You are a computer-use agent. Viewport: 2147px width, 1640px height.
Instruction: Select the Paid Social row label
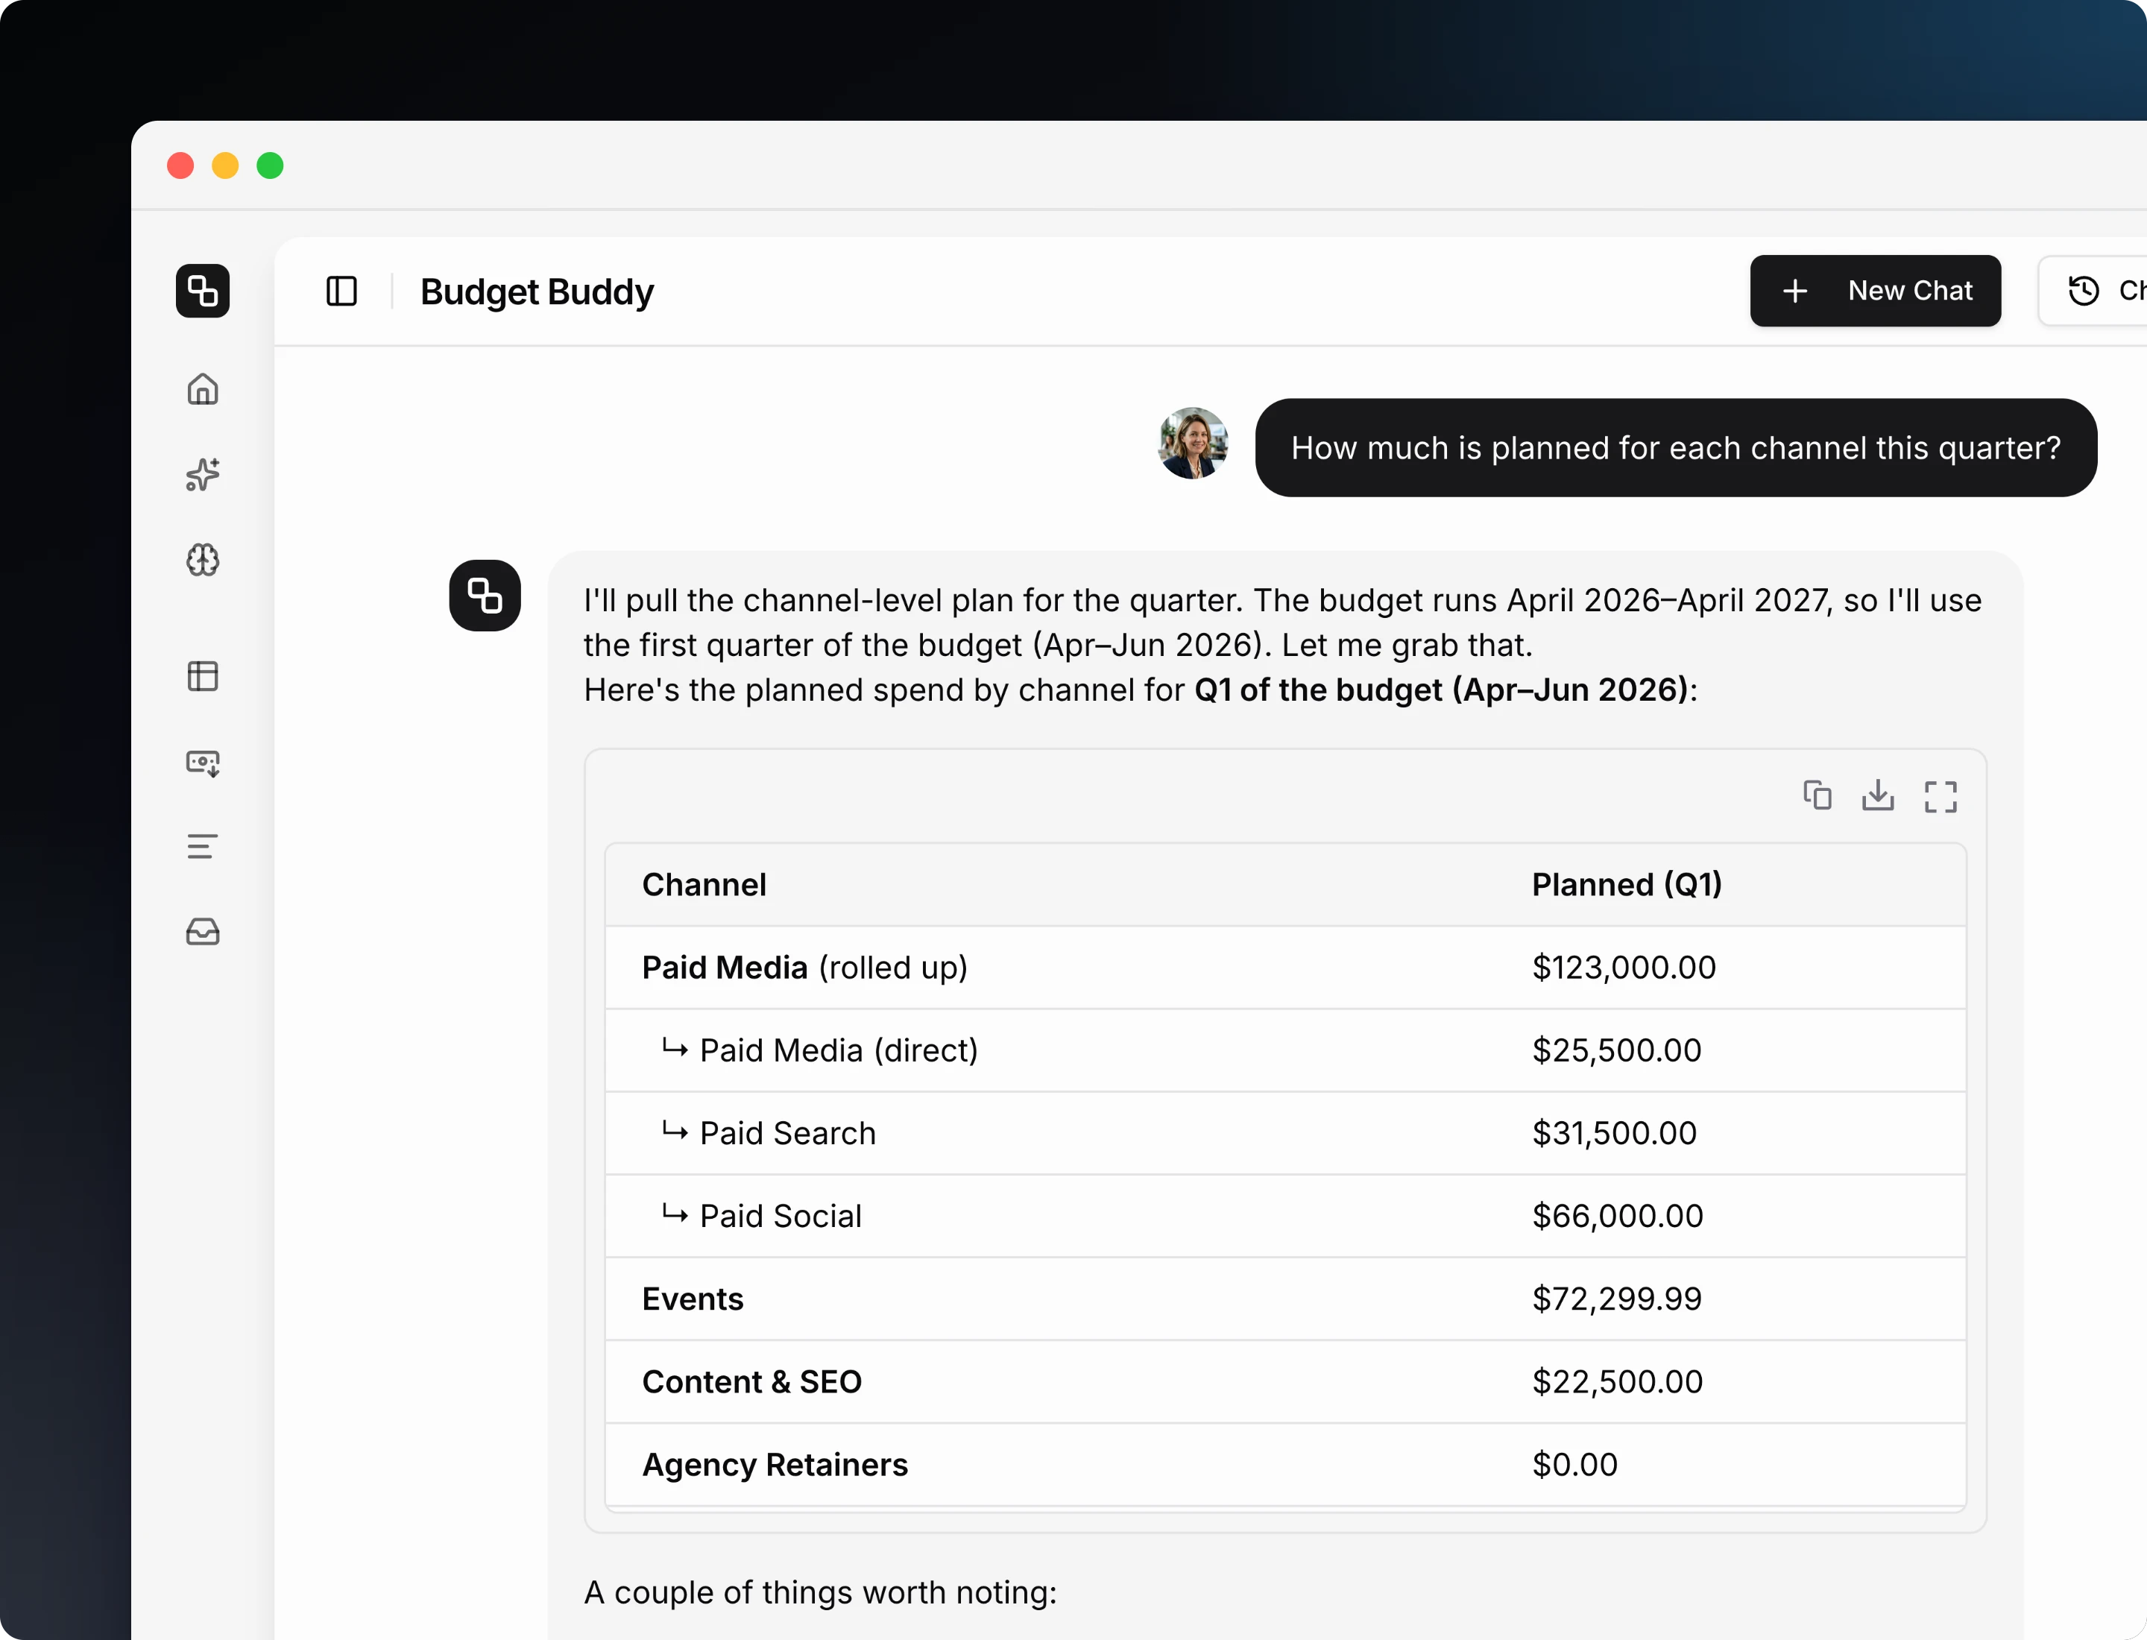tap(781, 1217)
